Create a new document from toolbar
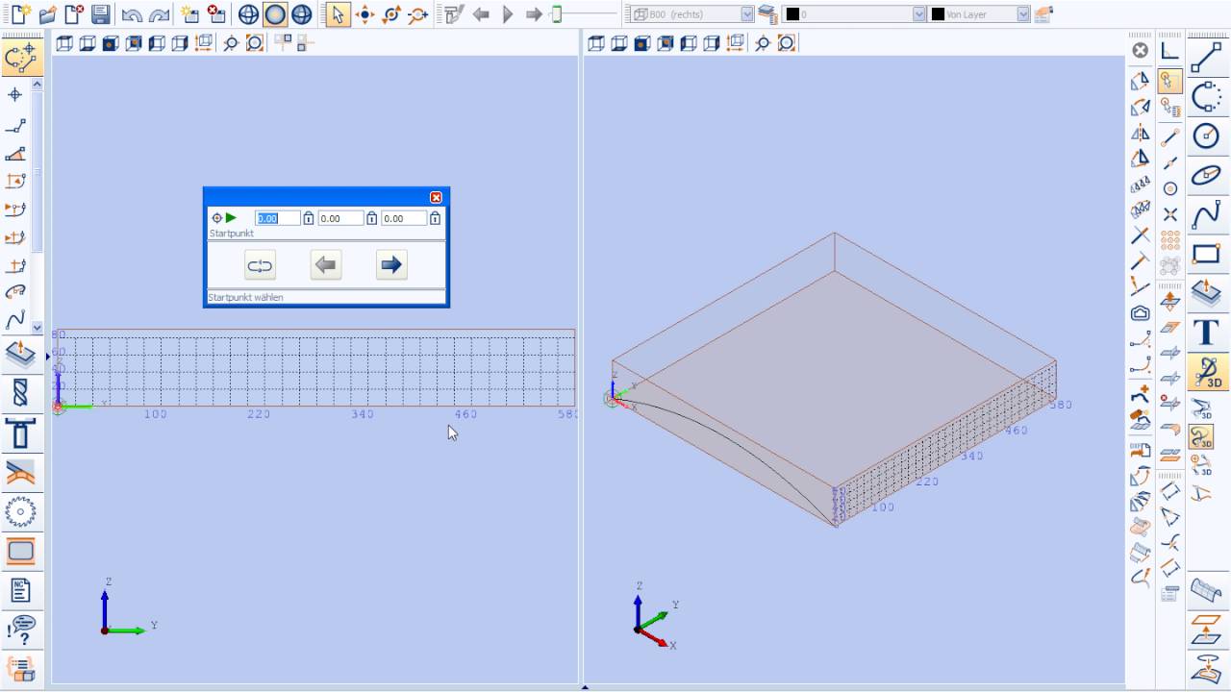Screen dimensions: 1231x692 [x=19, y=14]
